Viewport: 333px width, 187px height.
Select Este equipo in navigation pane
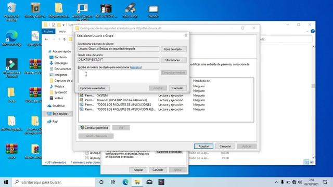pos(57,114)
